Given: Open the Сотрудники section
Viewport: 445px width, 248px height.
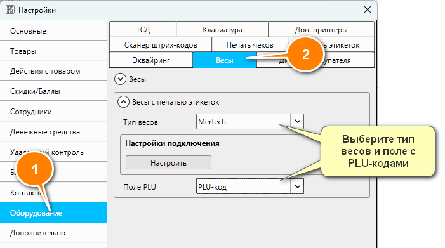Looking at the screenshot, I should coord(53,112).
